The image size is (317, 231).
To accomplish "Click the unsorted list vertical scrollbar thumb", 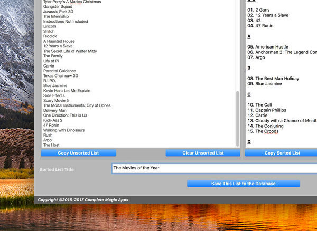I will (238, 119).
